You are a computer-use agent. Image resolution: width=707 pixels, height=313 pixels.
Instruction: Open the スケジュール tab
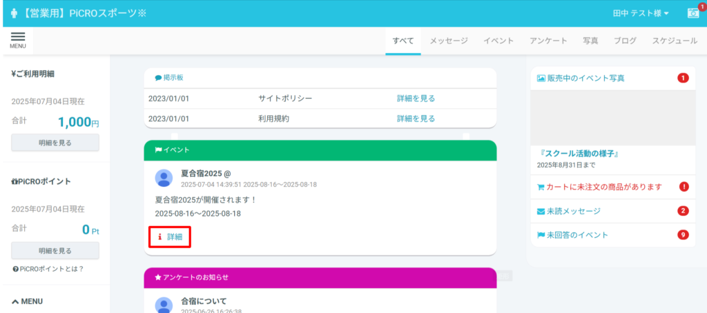[x=675, y=41]
